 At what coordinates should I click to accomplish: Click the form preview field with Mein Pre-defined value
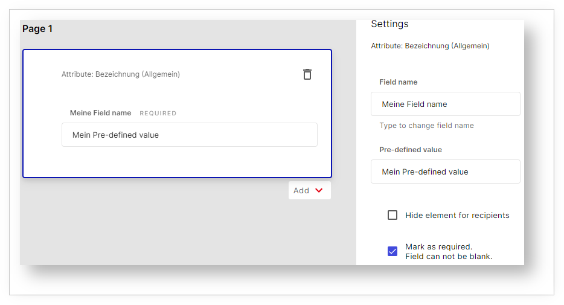(x=189, y=135)
